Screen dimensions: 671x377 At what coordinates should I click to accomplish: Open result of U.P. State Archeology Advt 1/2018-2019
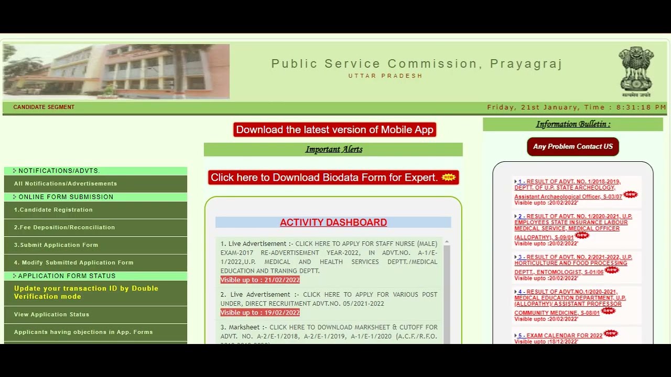tap(568, 189)
